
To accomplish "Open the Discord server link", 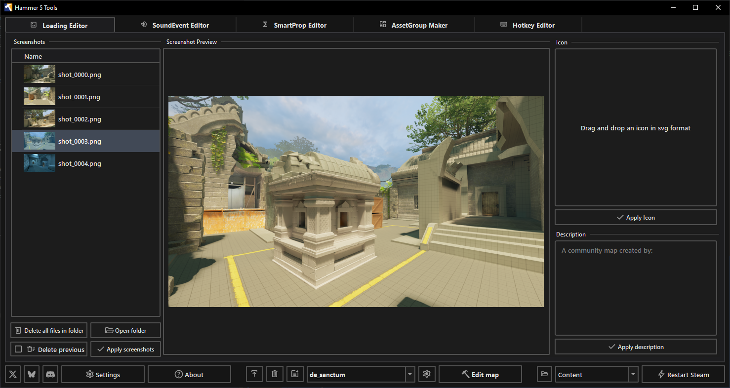I will [x=50, y=374].
